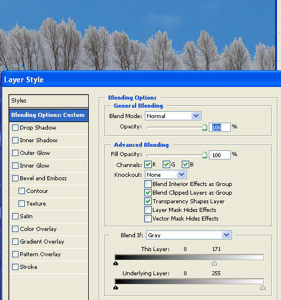281x300 pixels.
Task: Turn on the Stroke effect checkbox
Action: (15, 267)
